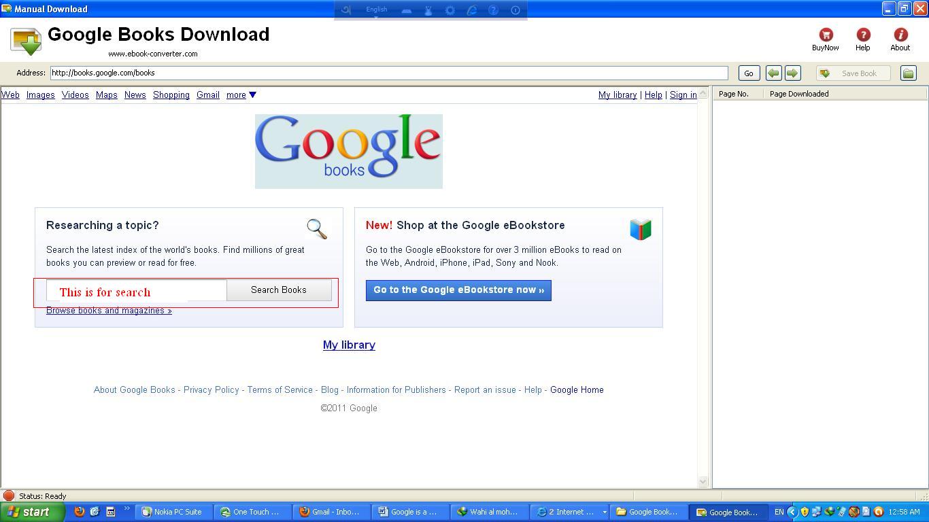Image resolution: width=929 pixels, height=522 pixels.
Task: Click the keyboard icon in title overlay bar
Action: [x=407, y=10]
